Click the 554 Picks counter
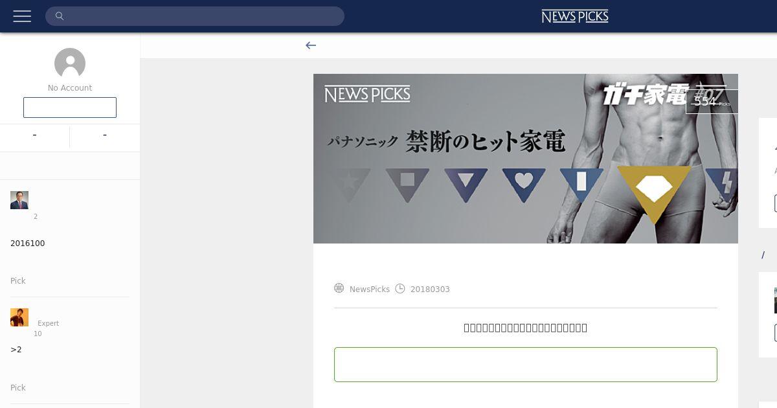The width and height of the screenshot is (777, 408). click(x=712, y=101)
